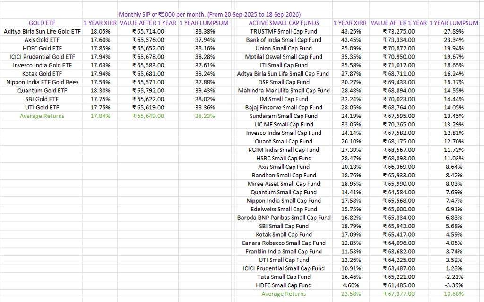Select the GOLD ETF header cell
This screenshot has height=302, width=484.
(42, 23)
